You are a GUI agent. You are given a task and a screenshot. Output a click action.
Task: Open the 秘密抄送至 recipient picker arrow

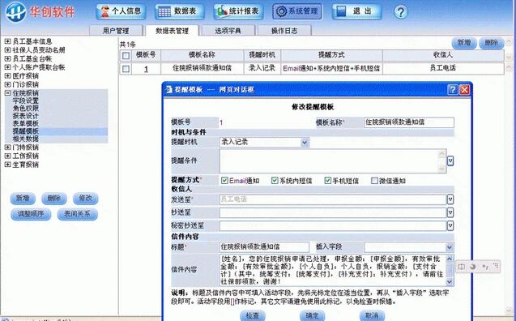click(x=450, y=225)
